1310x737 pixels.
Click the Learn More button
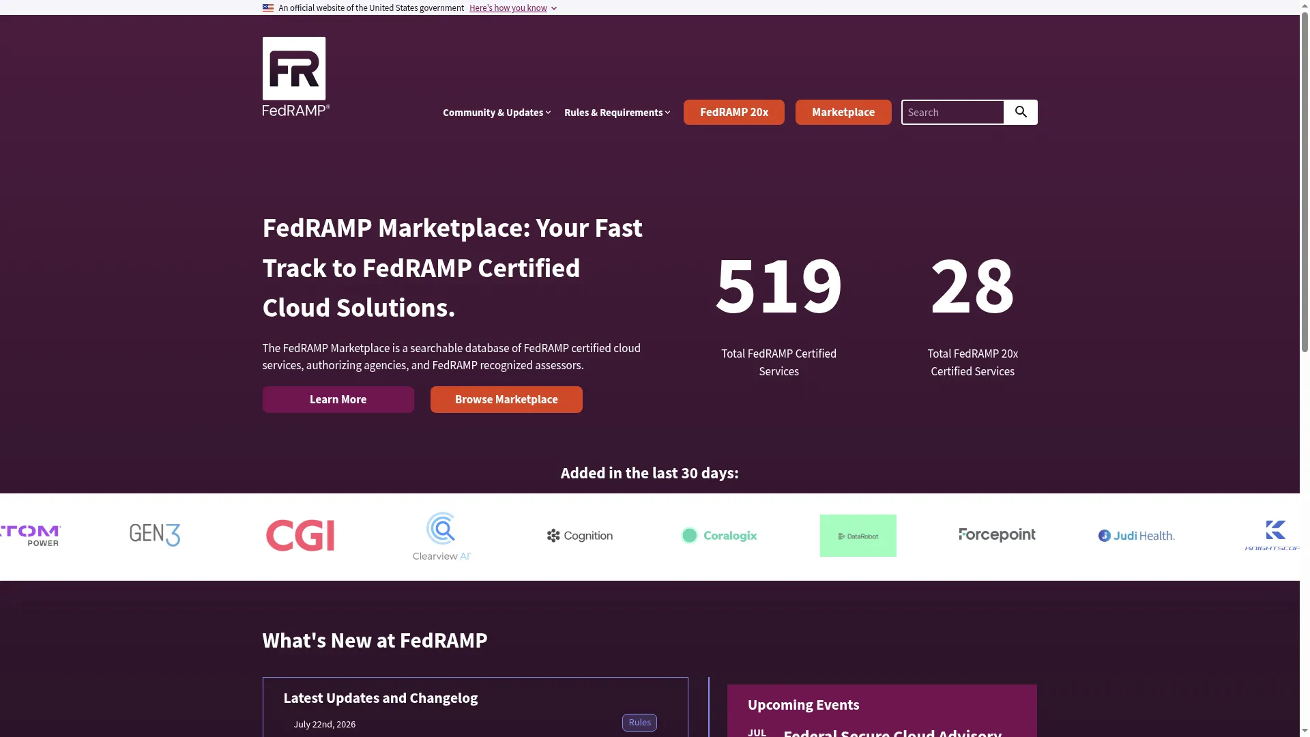(x=338, y=400)
